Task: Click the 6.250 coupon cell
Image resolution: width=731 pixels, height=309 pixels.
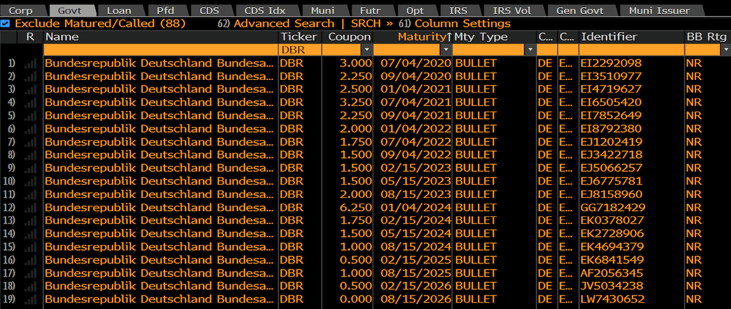Action: click(357, 207)
